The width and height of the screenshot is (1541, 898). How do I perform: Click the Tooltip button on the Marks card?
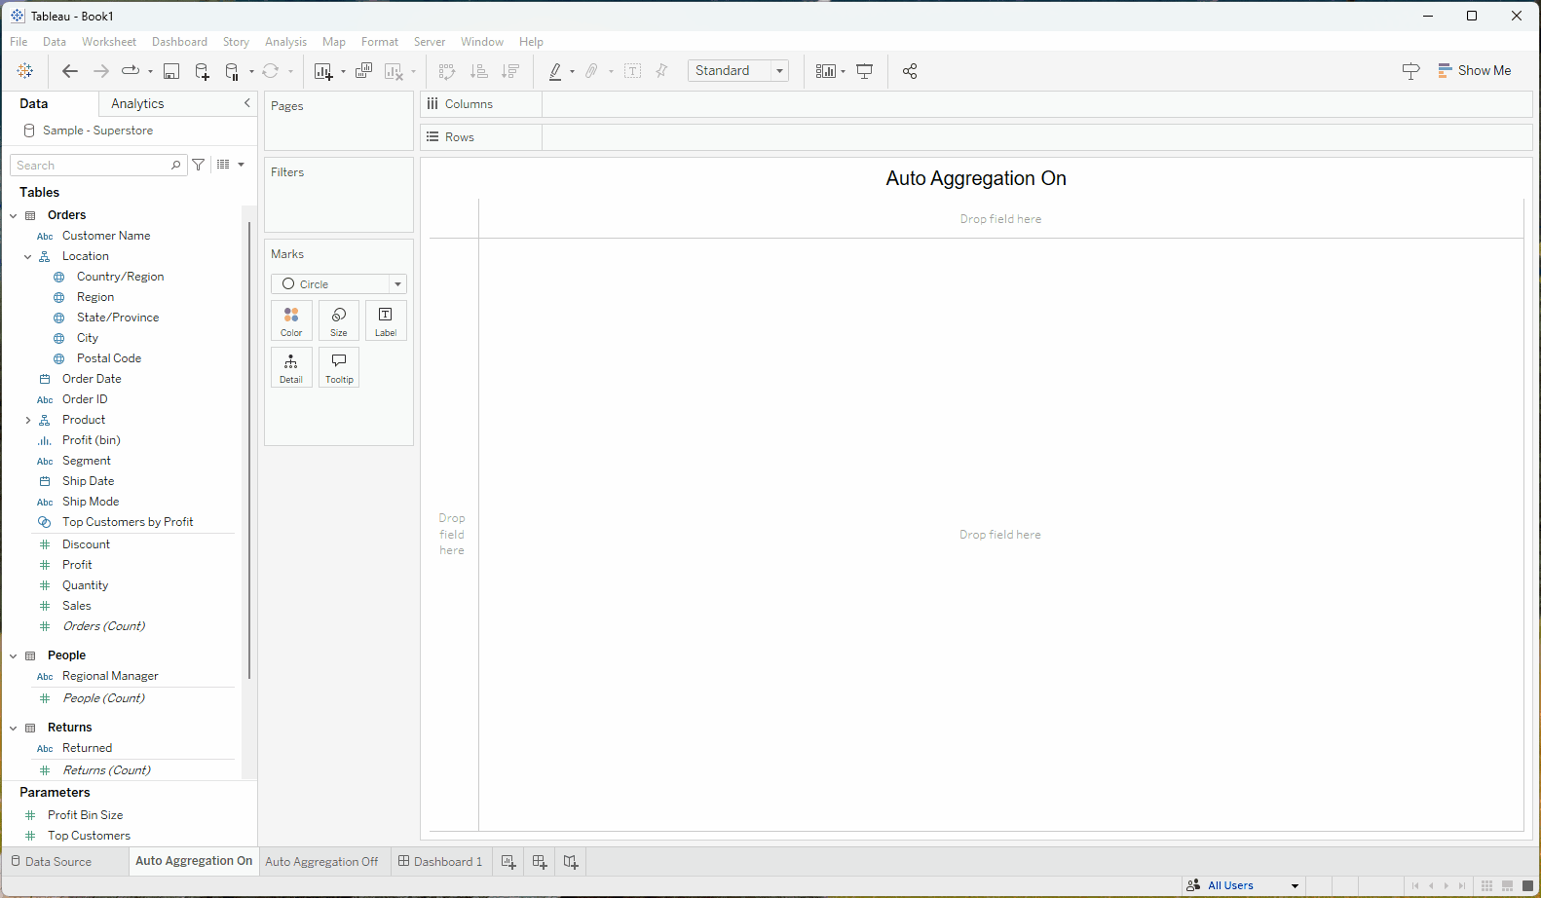(339, 368)
